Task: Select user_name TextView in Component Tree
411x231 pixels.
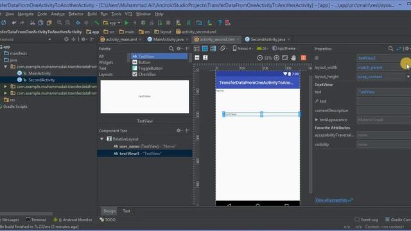Action: click(x=144, y=146)
